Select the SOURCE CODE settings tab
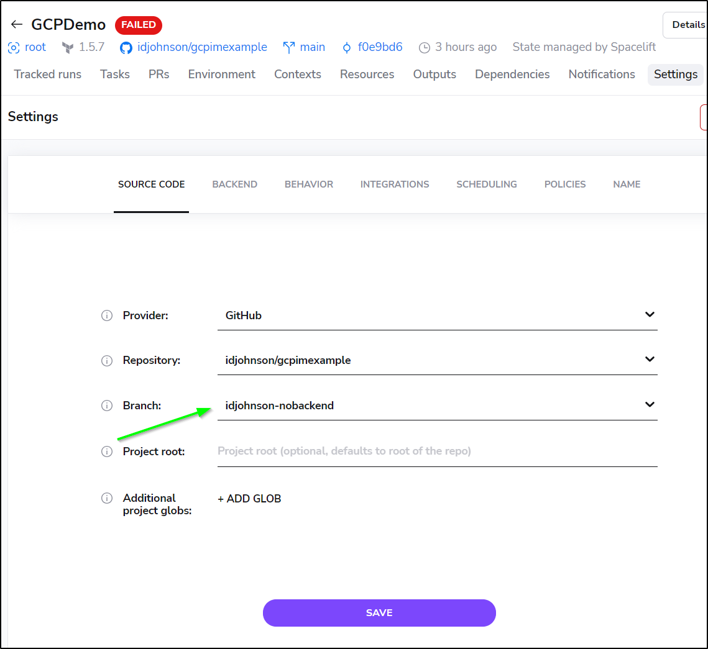This screenshot has height=649, width=708. coord(151,184)
